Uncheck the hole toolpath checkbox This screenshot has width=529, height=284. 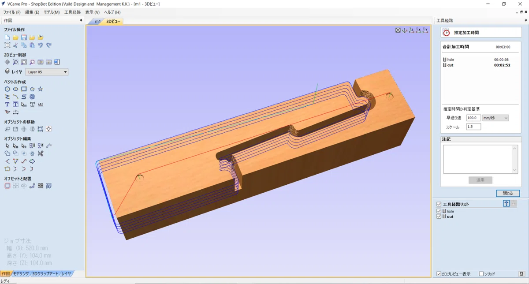pos(439,211)
